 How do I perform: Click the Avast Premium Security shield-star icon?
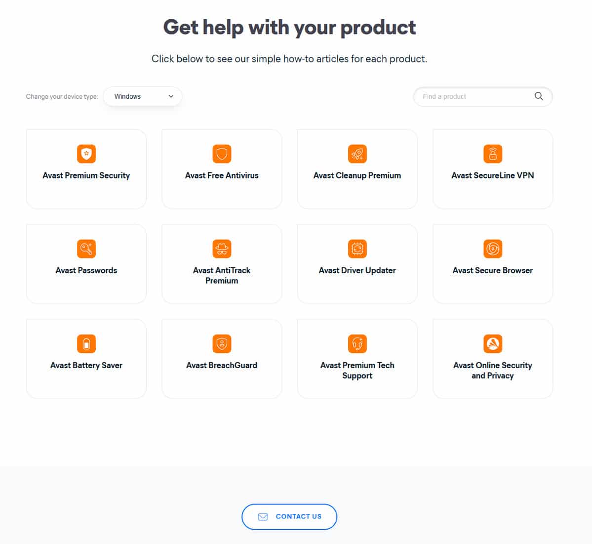click(86, 154)
